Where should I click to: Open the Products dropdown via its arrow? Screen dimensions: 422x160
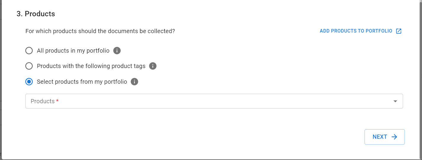pyautogui.click(x=395, y=101)
